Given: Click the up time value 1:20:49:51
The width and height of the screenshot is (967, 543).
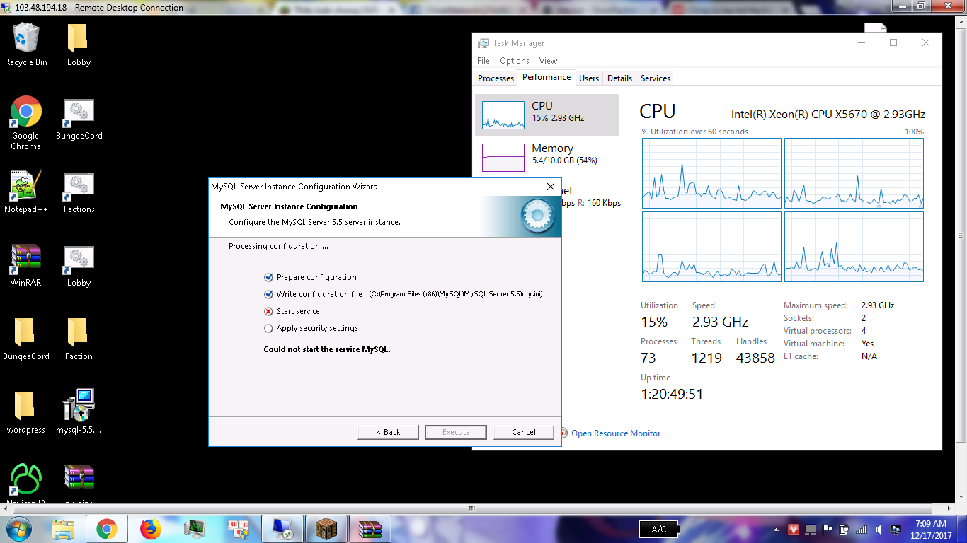Looking at the screenshot, I should click(x=672, y=394).
